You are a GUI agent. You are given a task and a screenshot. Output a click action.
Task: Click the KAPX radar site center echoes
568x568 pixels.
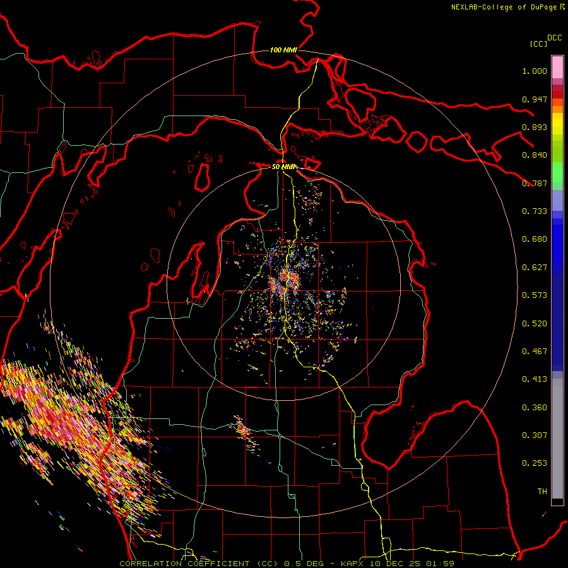(285, 282)
